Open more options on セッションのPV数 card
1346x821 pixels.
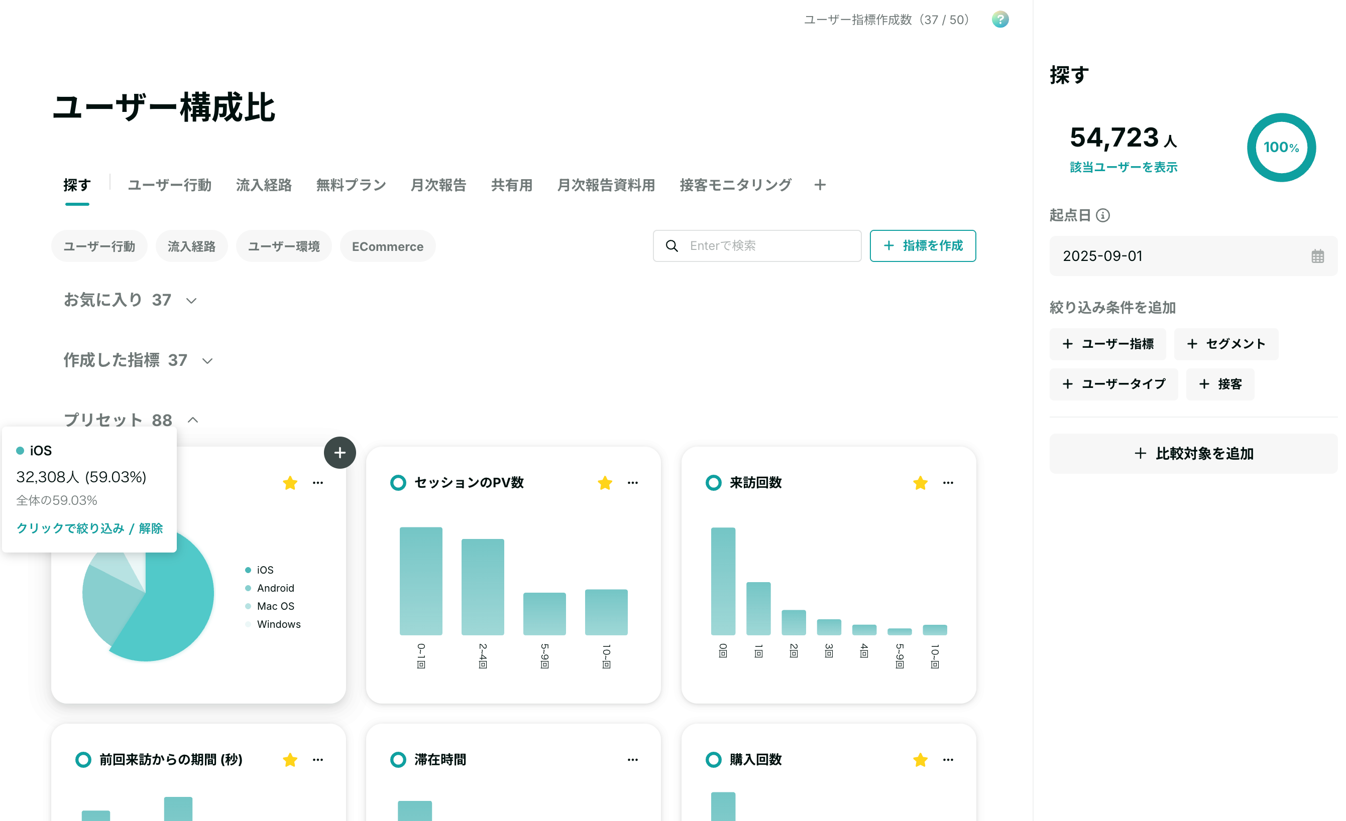click(x=633, y=483)
